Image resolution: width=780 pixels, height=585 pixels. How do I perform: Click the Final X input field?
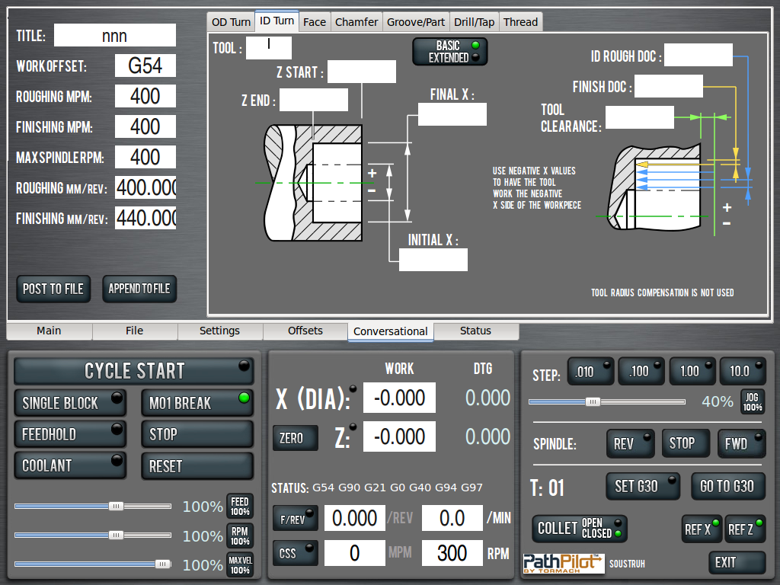pyautogui.click(x=452, y=114)
